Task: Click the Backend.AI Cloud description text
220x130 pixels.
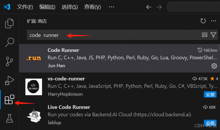Action: 120,115
